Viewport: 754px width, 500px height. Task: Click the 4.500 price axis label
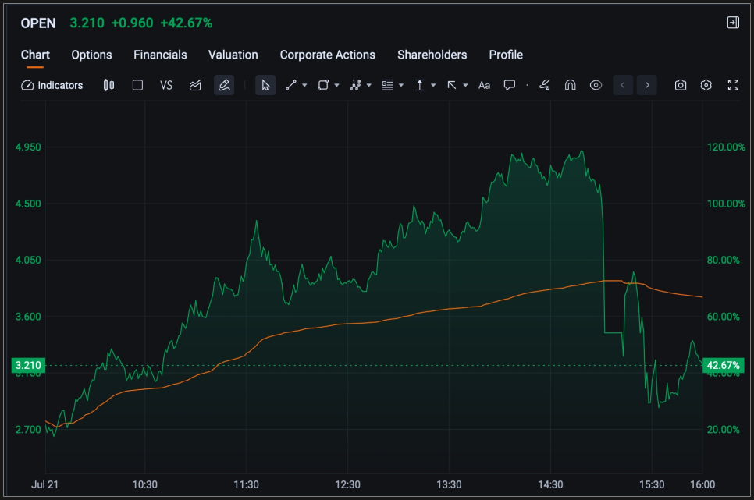coord(28,204)
